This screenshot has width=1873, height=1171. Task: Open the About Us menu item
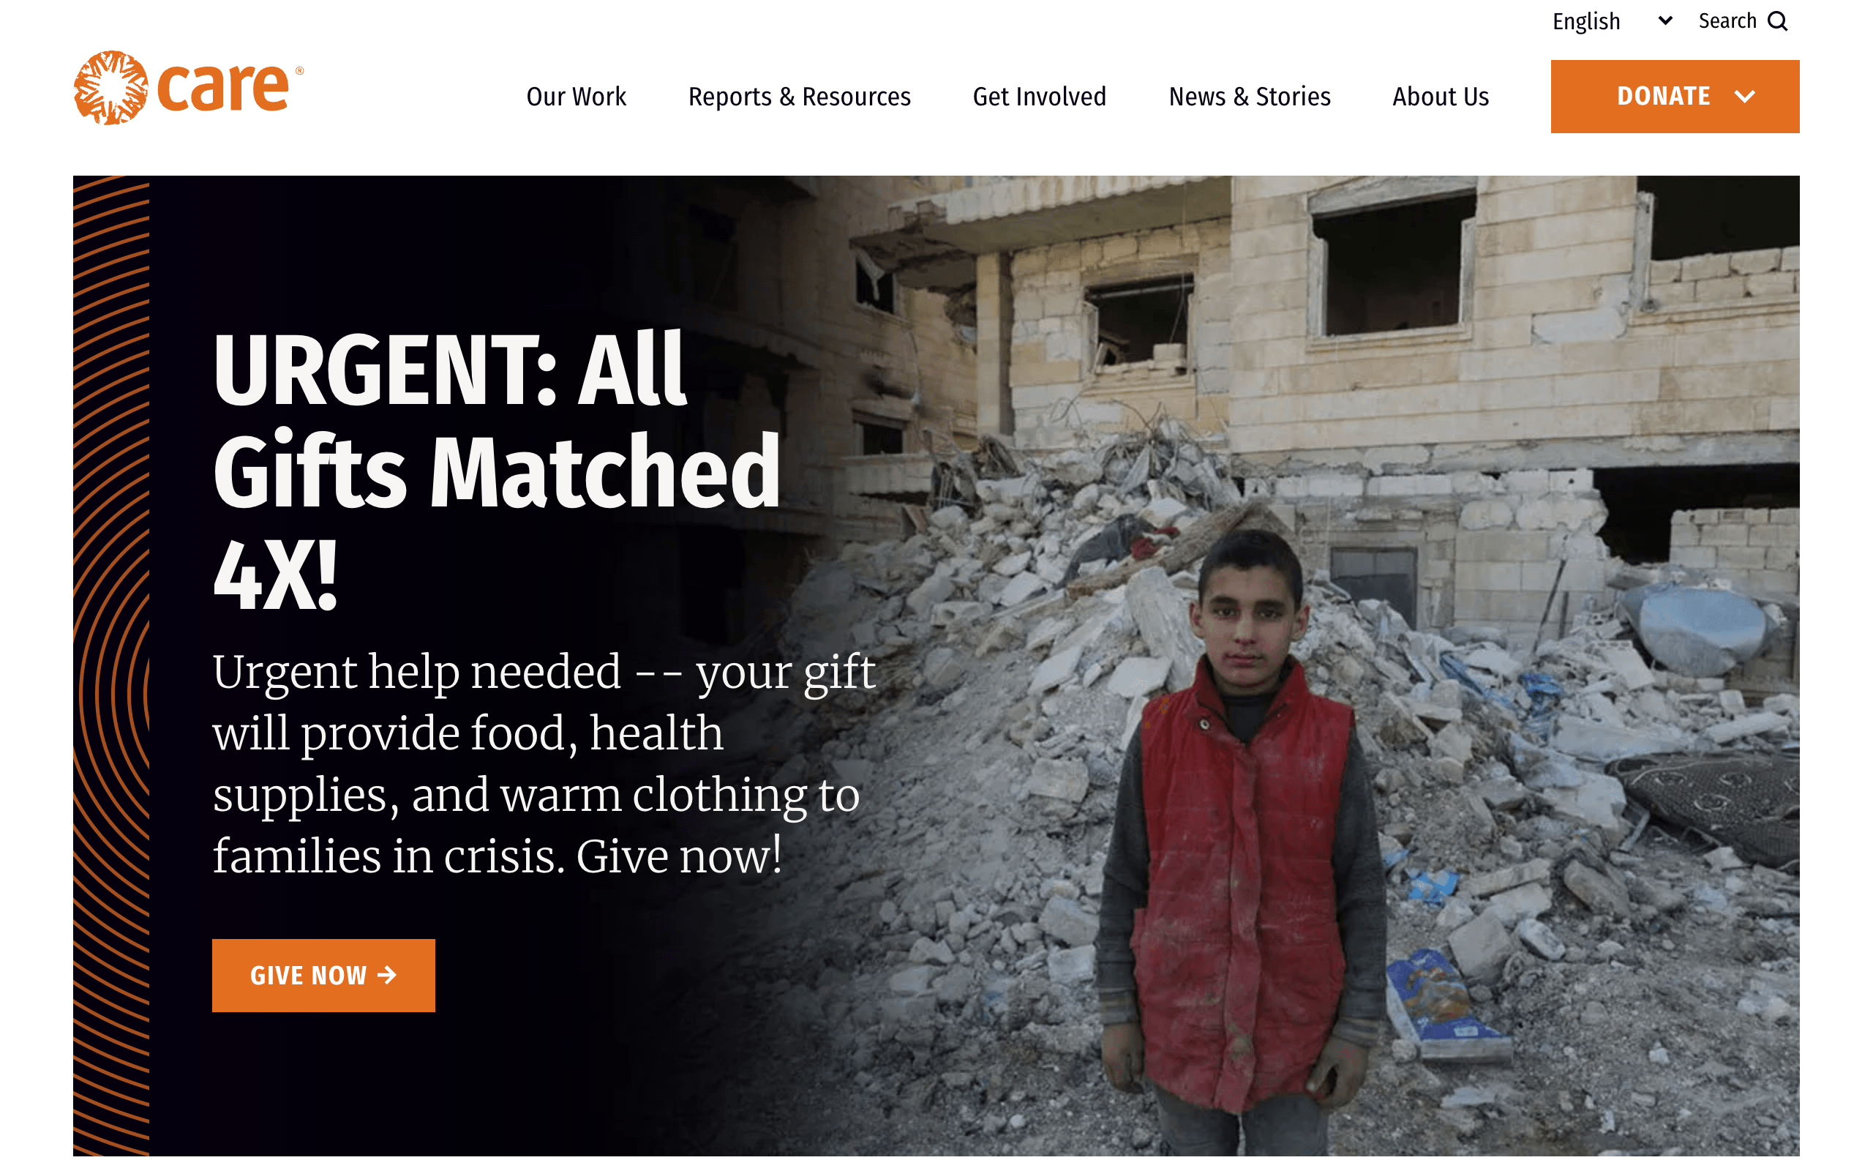click(1441, 97)
